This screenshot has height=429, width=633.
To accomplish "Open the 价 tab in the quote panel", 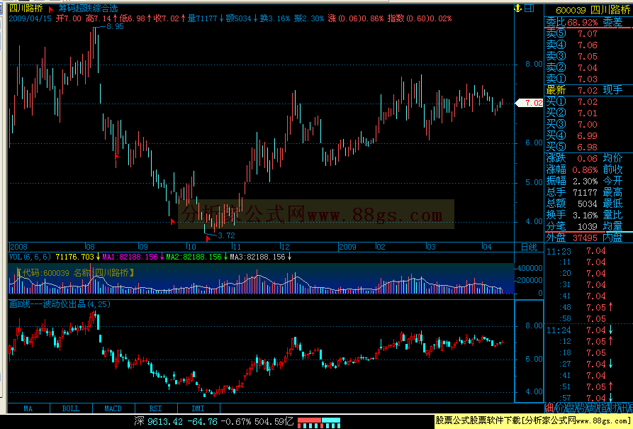I will coord(559,408).
